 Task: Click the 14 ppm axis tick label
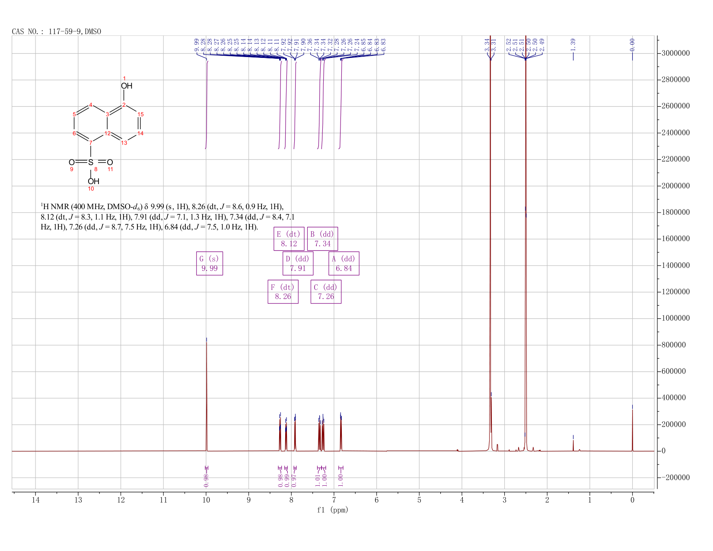coord(35,500)
